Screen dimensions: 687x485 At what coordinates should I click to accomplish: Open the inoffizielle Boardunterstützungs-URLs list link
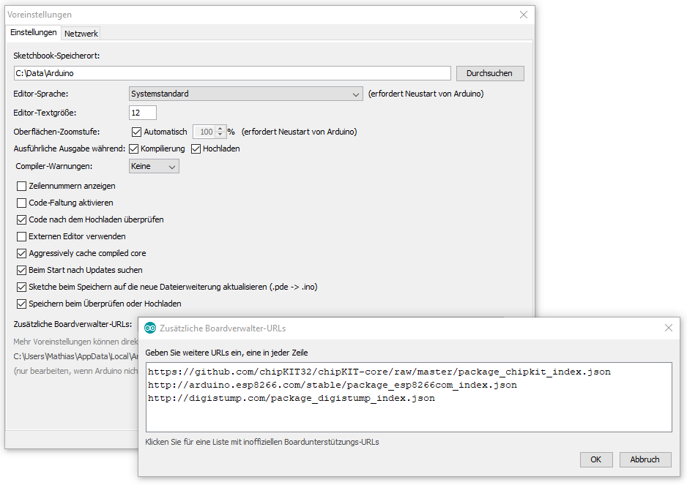click(261, 442)
